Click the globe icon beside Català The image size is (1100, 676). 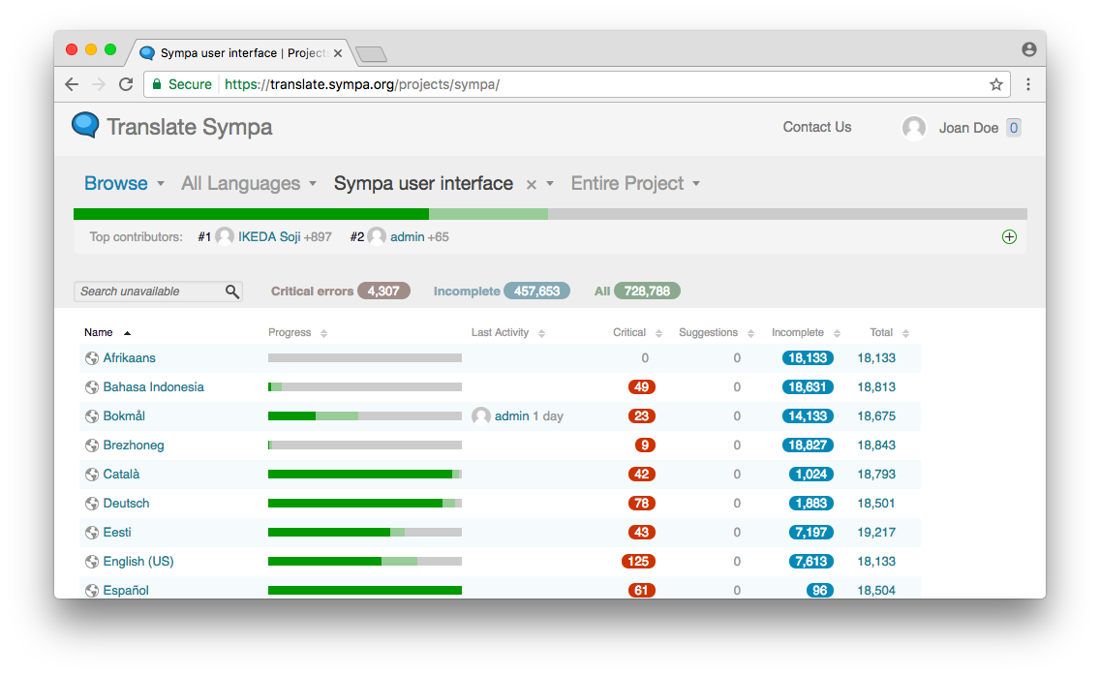91,475
